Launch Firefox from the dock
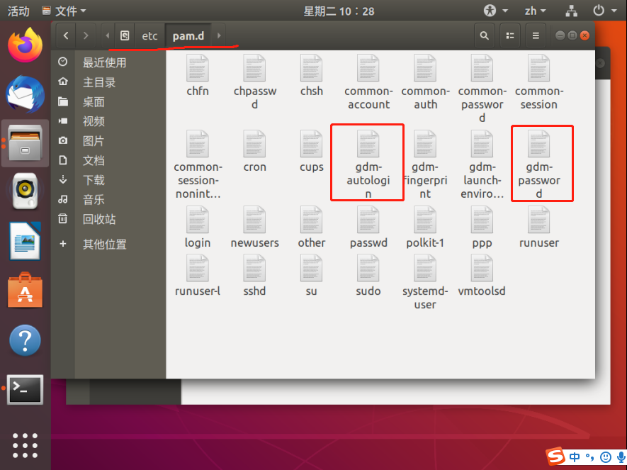627x470 pixels. coord(26,45)
